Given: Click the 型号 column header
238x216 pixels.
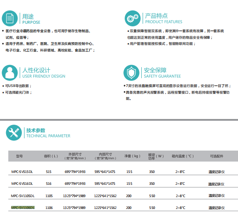Looking at the screenshot, I should (19, 156).
